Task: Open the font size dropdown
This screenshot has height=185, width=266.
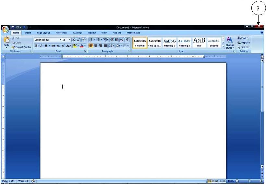Action: click(69, 40)
